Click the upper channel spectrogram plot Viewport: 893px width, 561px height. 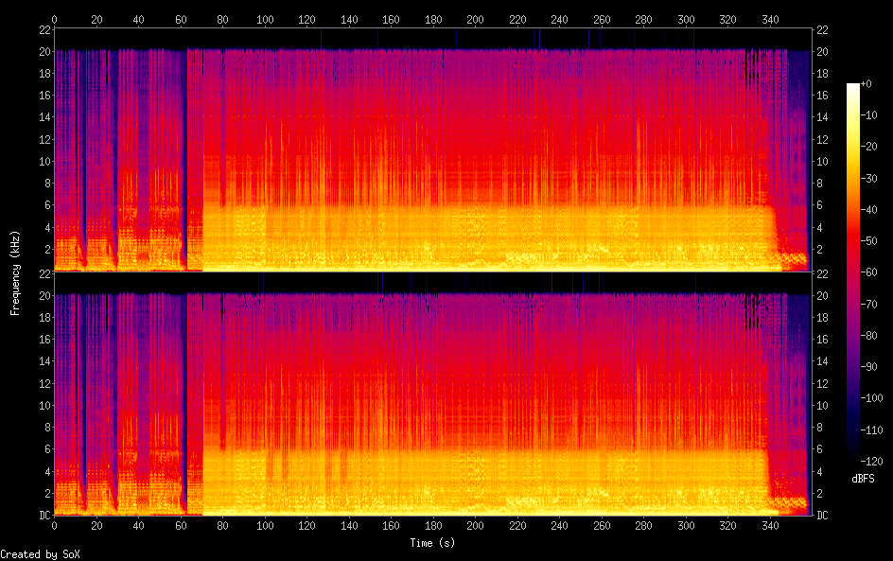[433, 150]
